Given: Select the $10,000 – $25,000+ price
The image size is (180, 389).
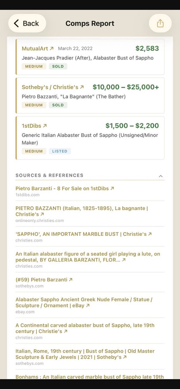Looking at the screenshot, I should 126,87.
